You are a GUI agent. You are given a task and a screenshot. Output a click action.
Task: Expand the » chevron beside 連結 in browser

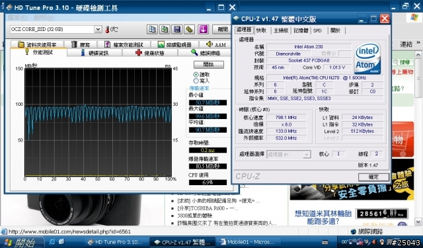click(x=418, y=42)
